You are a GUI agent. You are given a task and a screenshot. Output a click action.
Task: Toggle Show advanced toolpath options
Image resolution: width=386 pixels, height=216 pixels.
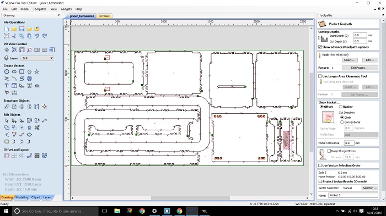coord(320,47)
